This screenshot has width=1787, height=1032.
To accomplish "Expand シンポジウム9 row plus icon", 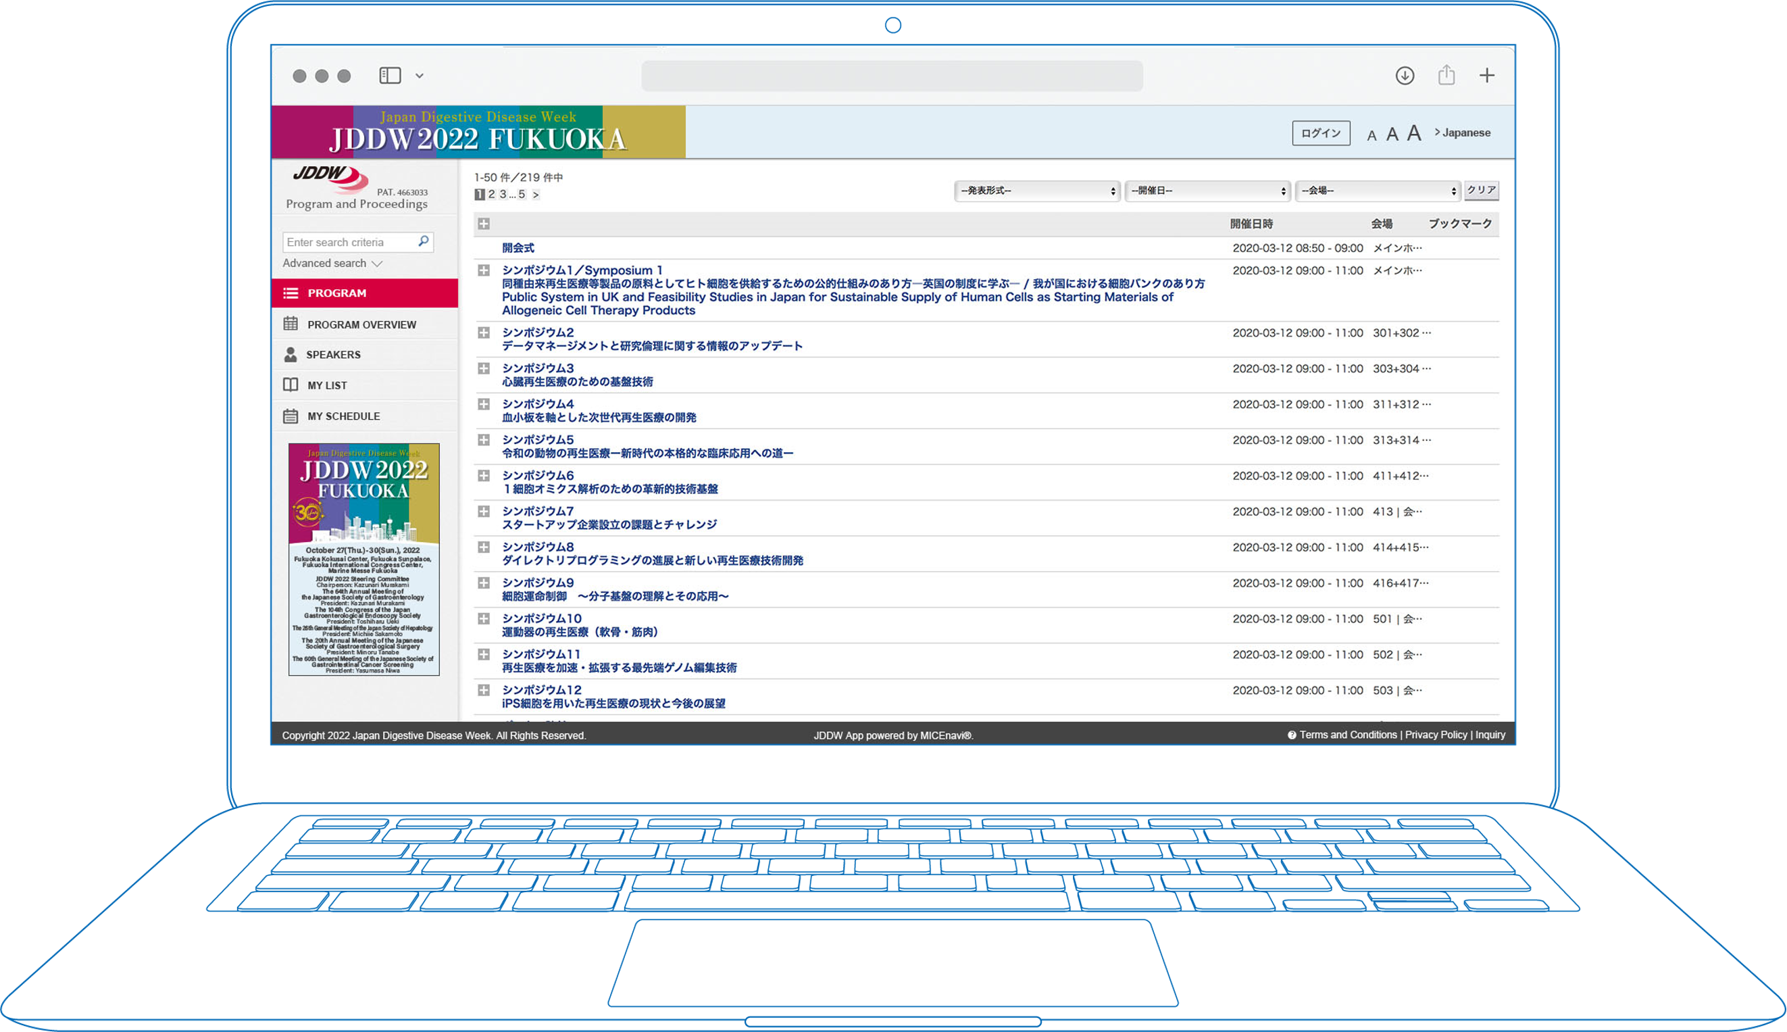I will [x=484, y=583].
